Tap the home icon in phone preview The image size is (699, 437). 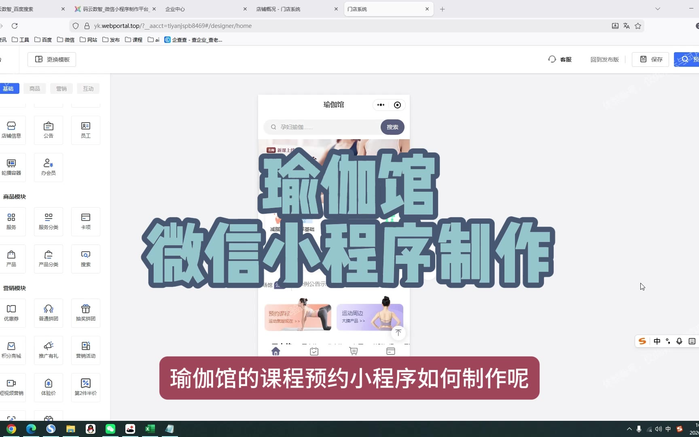(276, 351)
